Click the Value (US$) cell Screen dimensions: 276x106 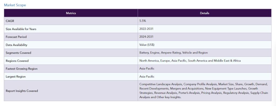tap(205, 45)
